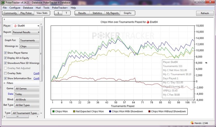Open the Bet Type filter dropdown
This screenshot has width=216, height=127.
click(27, 105)
